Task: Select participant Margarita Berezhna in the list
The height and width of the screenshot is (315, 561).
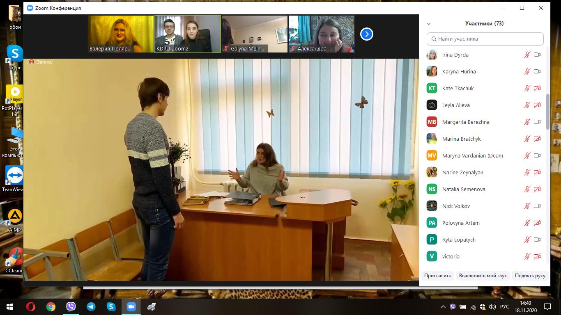Action: point(465,122)
